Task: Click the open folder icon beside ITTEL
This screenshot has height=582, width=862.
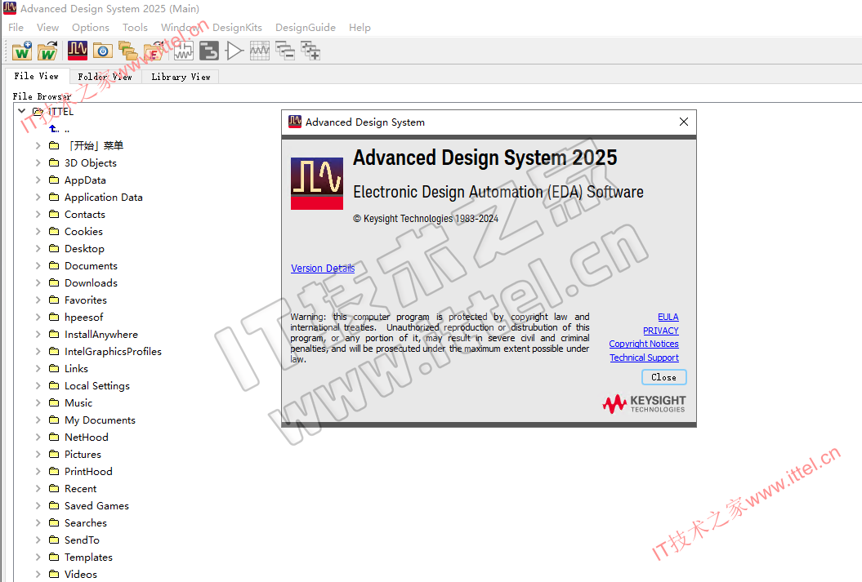Action: coord(38,112)
